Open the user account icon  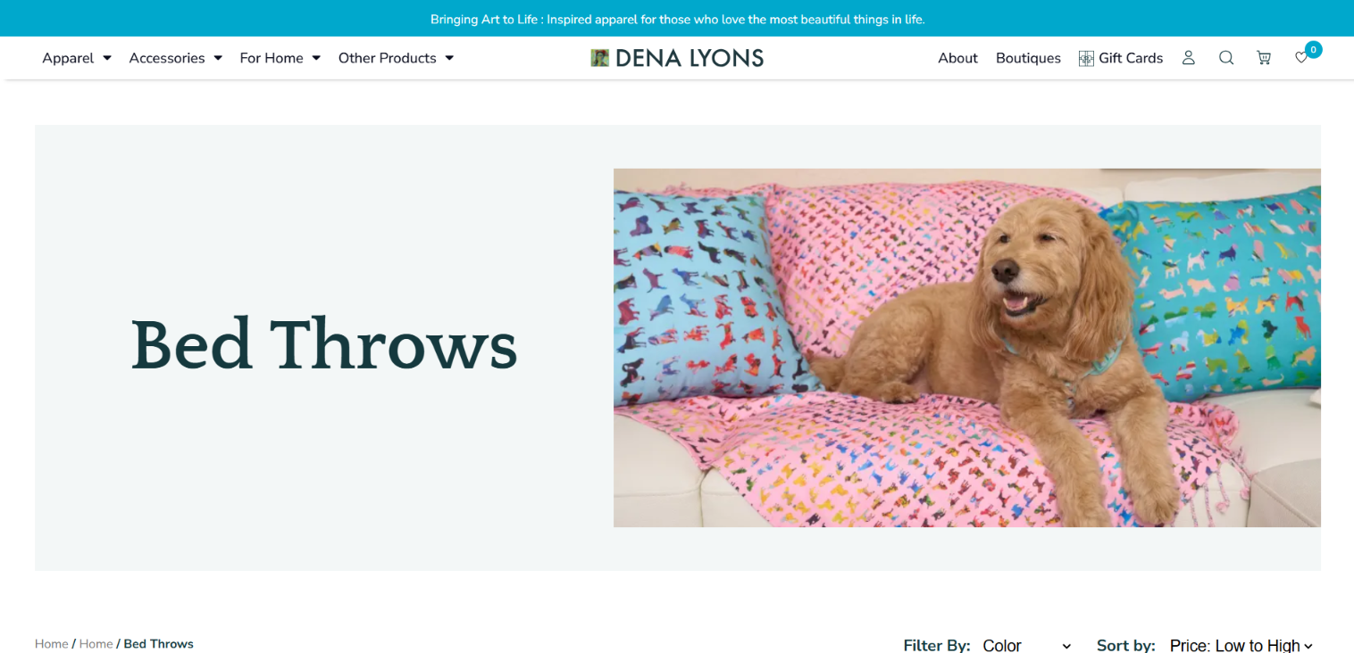pos(1188,58)
